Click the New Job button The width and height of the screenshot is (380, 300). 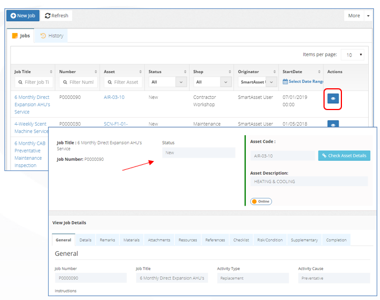[x=23, y=16]
